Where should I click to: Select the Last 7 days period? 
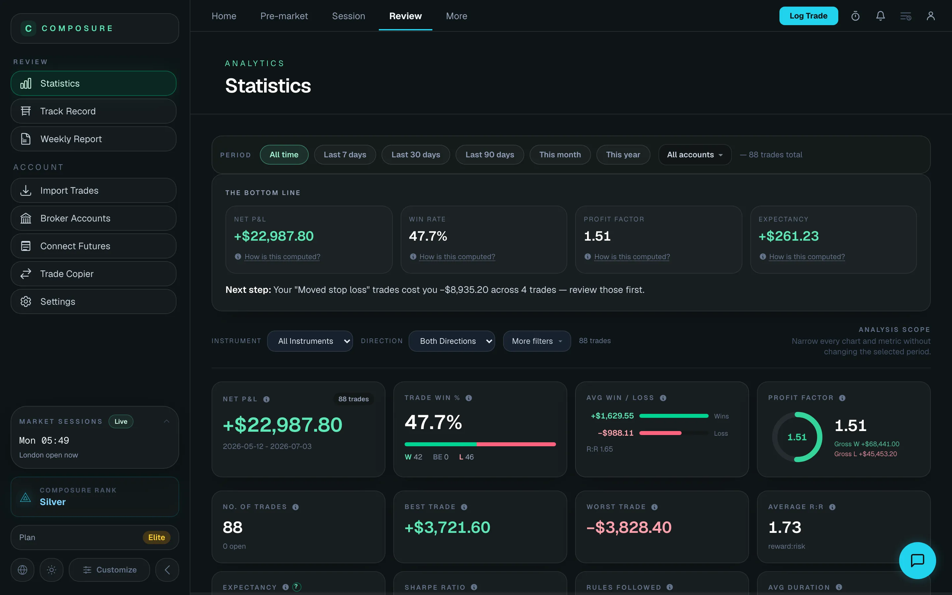[345, 155]
